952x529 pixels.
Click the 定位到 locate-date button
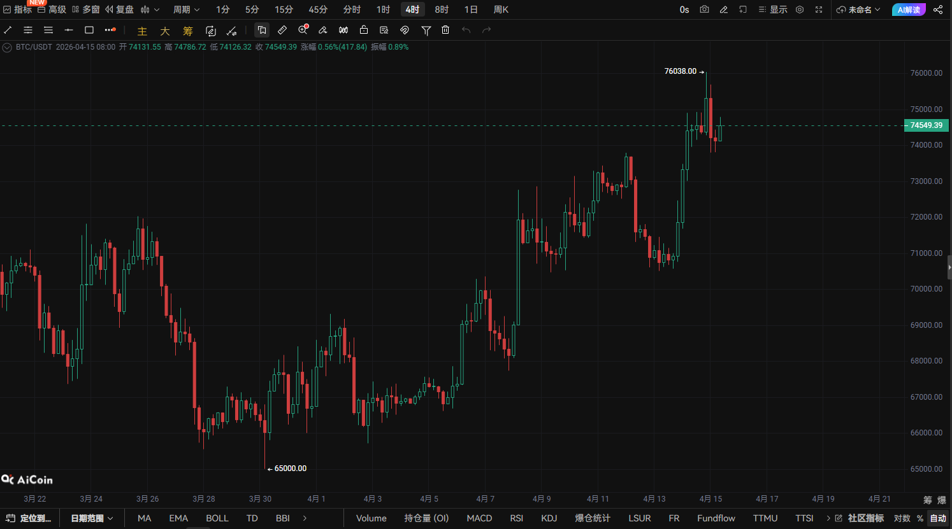[x=29, y=518]
